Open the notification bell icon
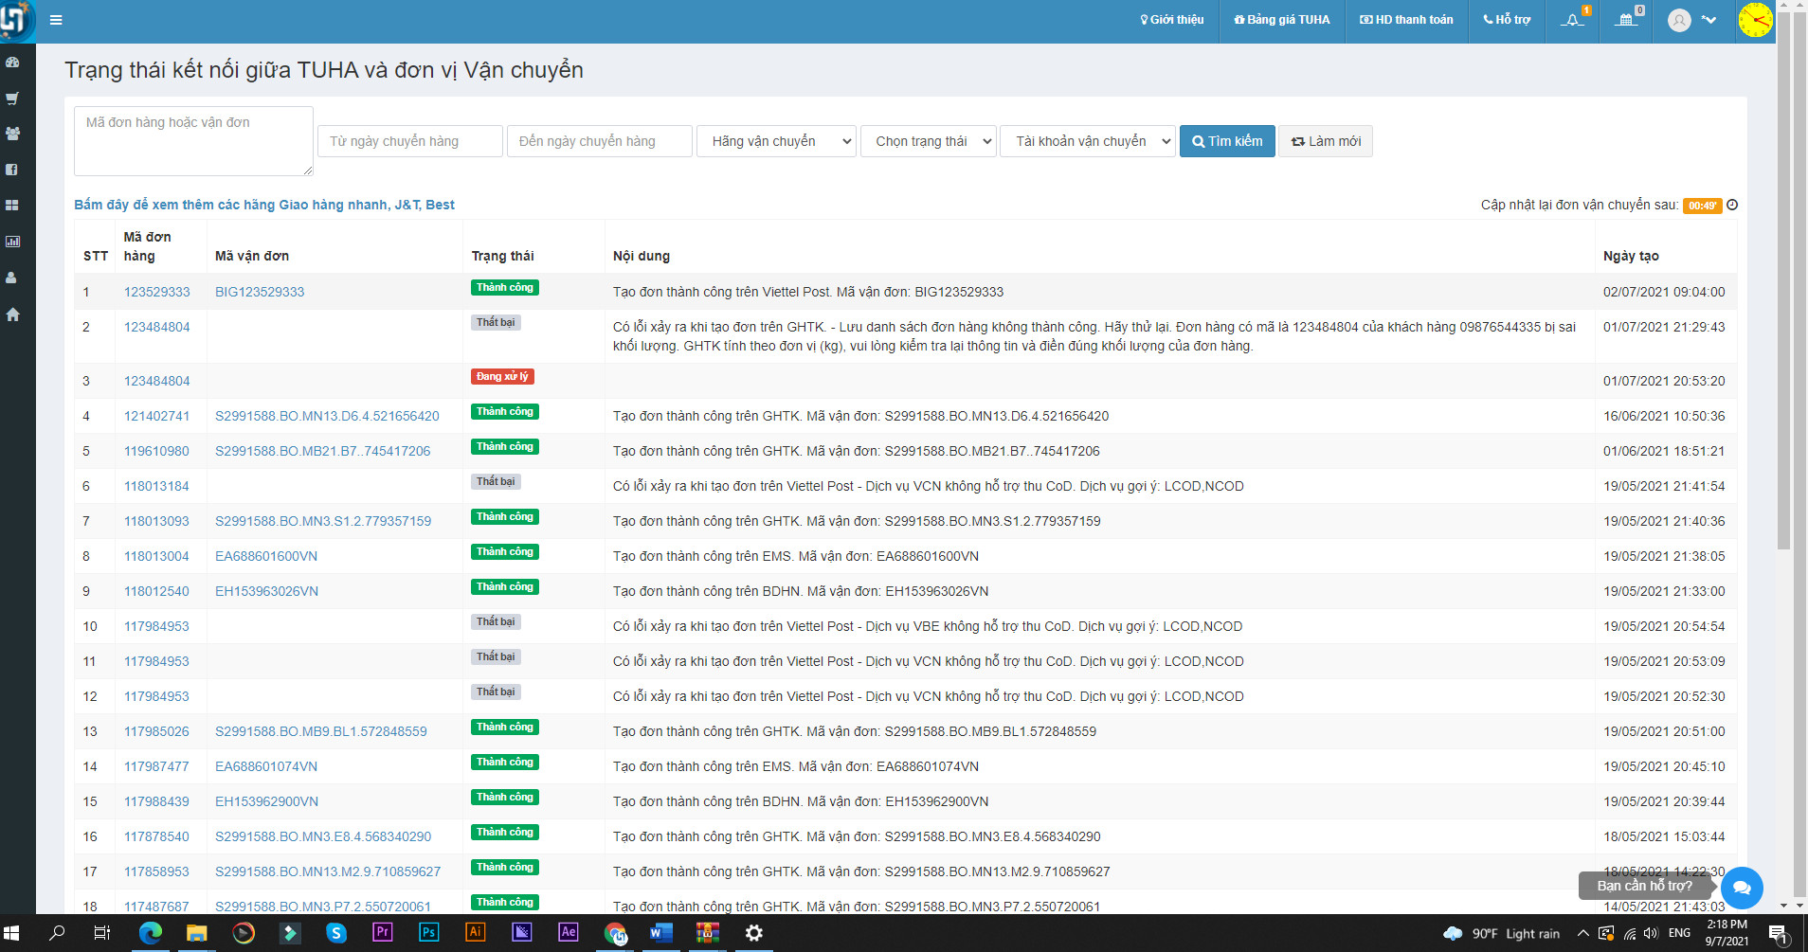 tap(1573, 20)
